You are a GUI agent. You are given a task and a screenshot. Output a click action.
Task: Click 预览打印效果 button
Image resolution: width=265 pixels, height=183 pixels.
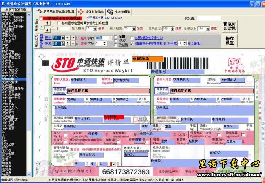point(230,27)
